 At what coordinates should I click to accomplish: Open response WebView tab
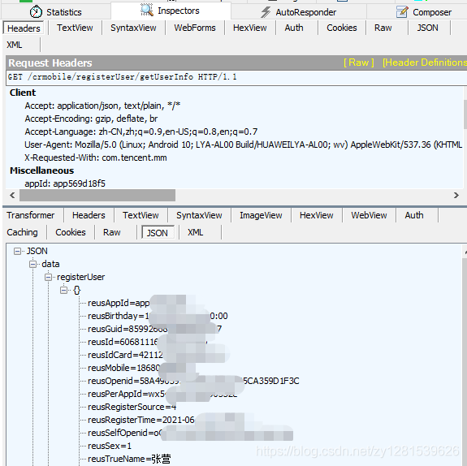369,215
